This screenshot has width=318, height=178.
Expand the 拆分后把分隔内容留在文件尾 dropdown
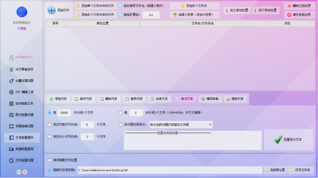pos(181,125)
